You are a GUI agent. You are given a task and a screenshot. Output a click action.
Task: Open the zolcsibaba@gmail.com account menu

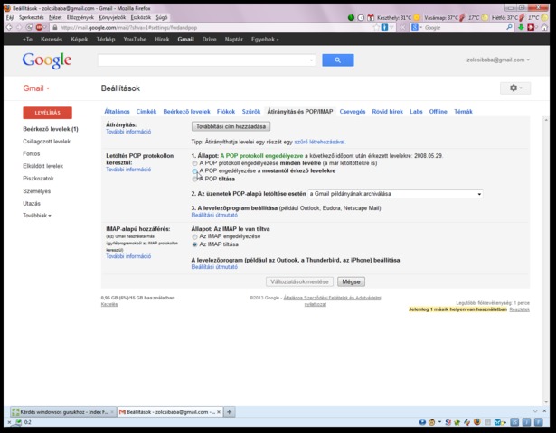(498, 60)
